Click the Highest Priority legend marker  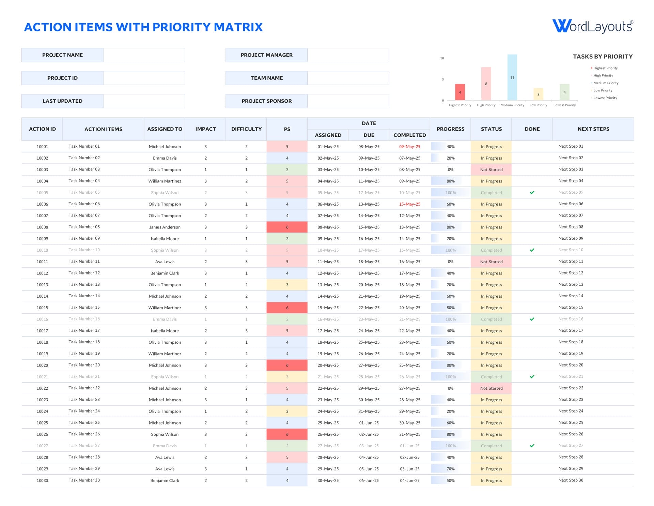(592, 68)
